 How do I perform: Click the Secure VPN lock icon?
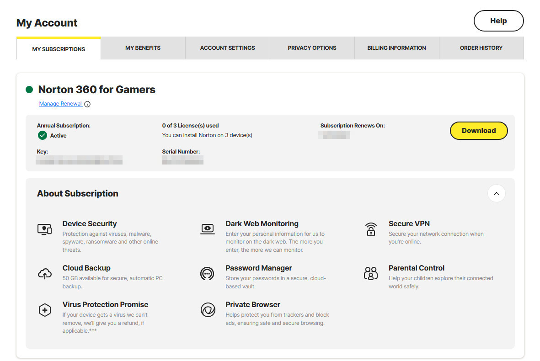coord(371,229)
